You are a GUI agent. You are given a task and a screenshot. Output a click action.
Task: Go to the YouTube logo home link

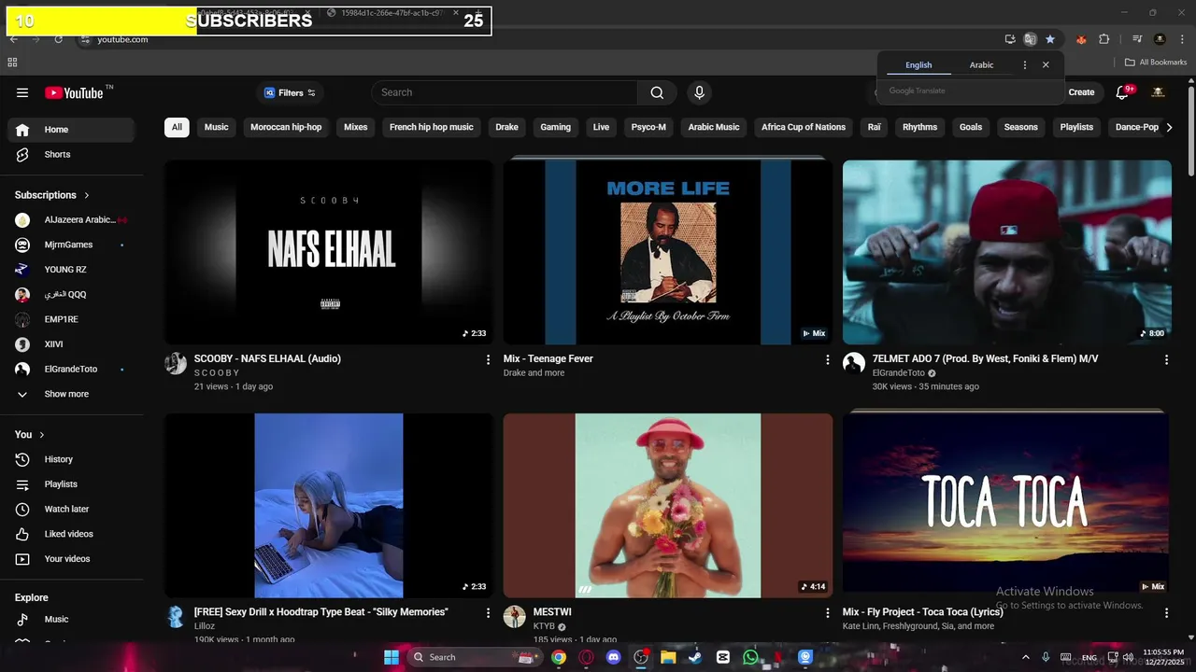coord(74,92)
